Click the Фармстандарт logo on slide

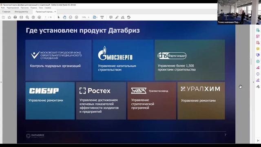pos(172,56)
